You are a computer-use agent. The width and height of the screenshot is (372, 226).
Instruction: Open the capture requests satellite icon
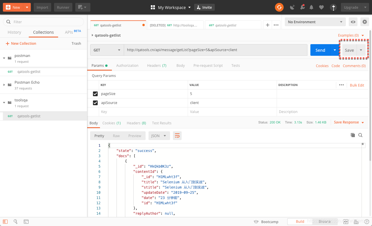(x=292, y=7)
